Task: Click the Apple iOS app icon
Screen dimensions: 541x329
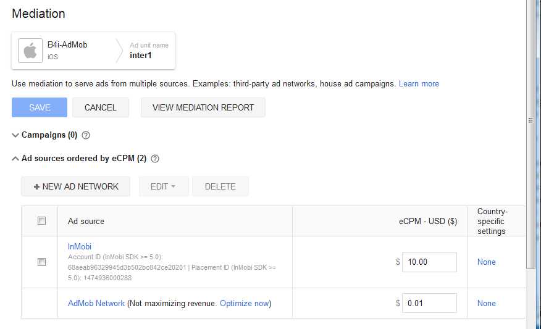Action: coord(30,51)
